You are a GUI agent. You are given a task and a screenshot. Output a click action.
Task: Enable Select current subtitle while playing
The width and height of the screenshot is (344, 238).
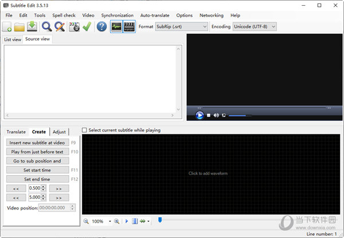pyautogui.click(x=84, y=130)
